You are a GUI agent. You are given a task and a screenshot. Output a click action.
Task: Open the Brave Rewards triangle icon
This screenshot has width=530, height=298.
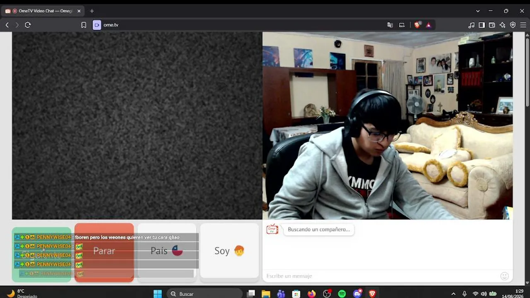[429, 25]
